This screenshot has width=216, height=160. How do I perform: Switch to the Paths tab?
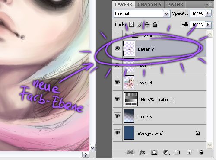175,5
